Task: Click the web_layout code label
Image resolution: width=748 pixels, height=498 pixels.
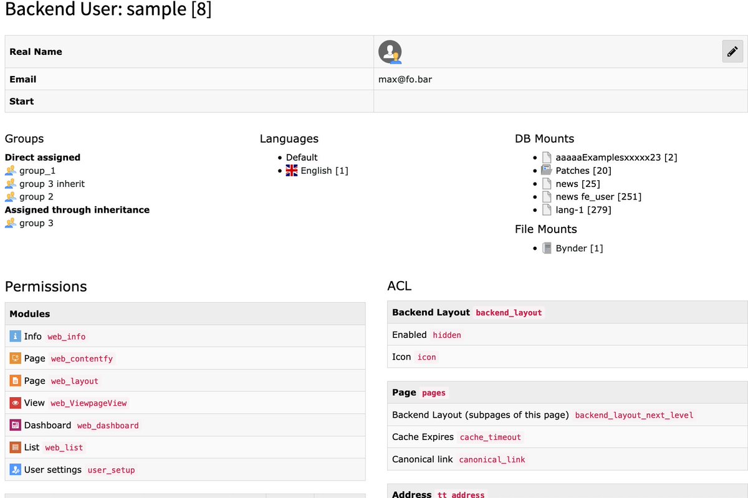Action: (x=75, y=381)
